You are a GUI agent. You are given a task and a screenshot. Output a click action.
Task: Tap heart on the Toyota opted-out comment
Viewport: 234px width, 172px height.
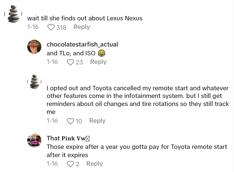pos(71,121)
